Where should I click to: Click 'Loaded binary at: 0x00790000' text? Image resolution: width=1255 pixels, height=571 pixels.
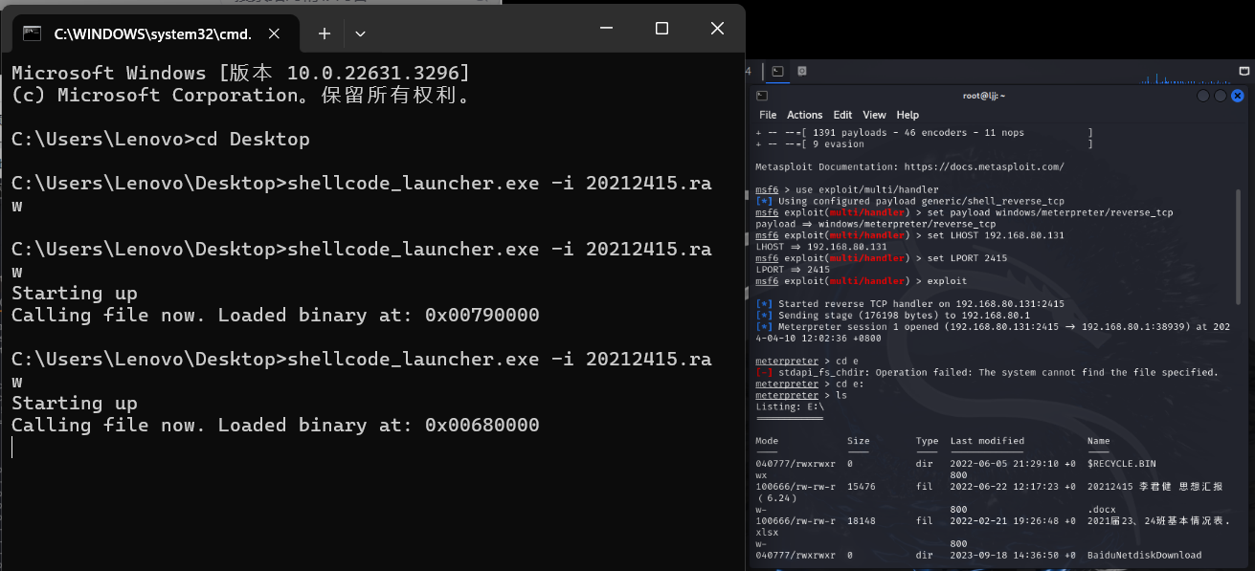coord(378,315)
